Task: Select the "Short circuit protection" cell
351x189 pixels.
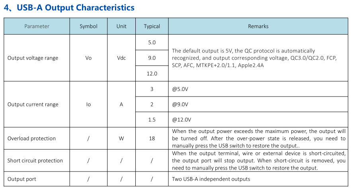Action: [37, 160]
